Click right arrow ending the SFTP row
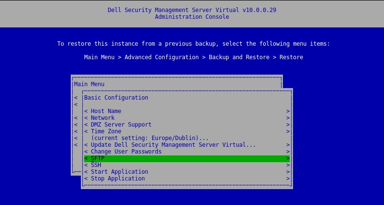Screen dimensions: 384x205 288,158
